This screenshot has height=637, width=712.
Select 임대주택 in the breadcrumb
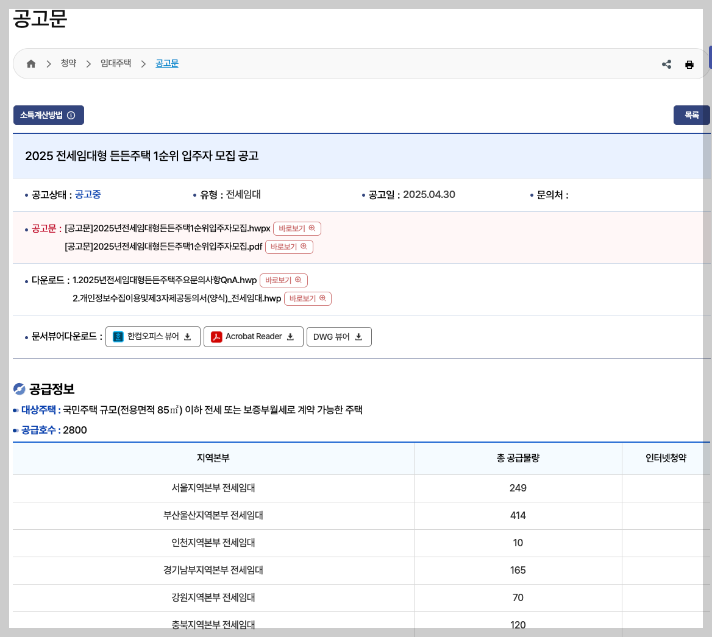(115, 63)
